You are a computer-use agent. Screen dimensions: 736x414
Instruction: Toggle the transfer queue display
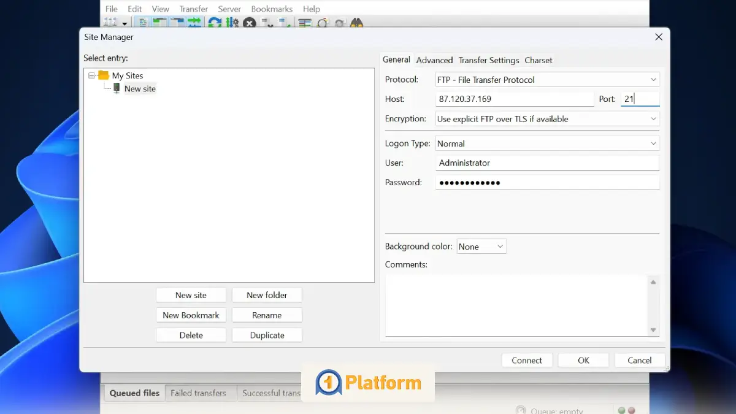[x=194, y=23]
